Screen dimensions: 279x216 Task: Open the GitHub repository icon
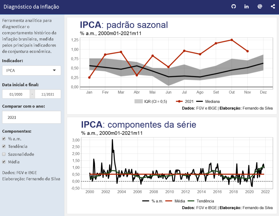tap(234, 6)
